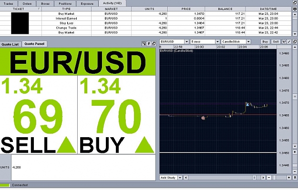Click the blue buy trade marker on chart
This screenshot has height=191, width=298.
[247, 104]
